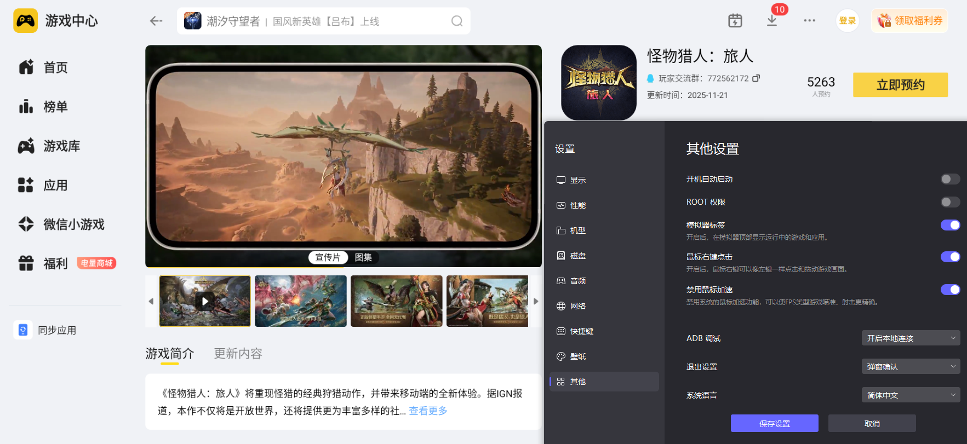Image resolution: width=967 pixels, height=444 pixels.
Task: Copy the player group number 772562172
Action: tap(756, 78)
